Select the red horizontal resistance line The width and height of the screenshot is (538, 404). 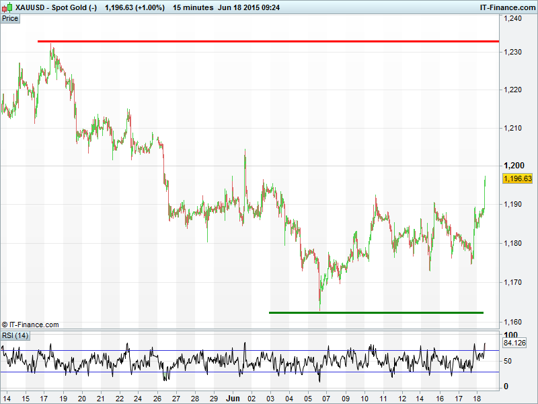(x=269, y=41)
